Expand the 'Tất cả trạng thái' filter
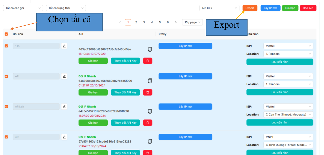324x155 pixels. tap(66, 8)
